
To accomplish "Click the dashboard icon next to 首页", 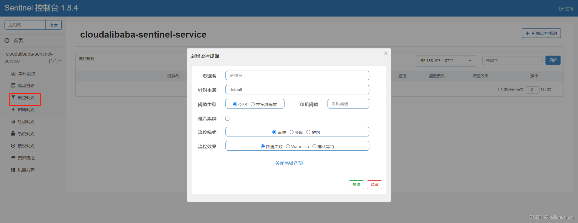I will tap(7, 40).
